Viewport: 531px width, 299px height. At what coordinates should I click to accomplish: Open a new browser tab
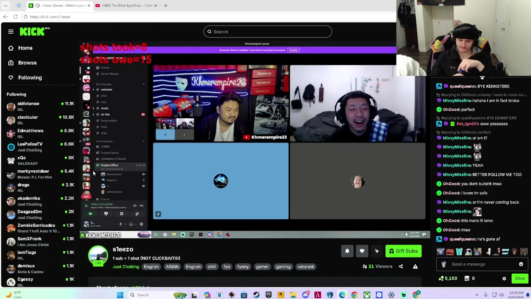166,5
